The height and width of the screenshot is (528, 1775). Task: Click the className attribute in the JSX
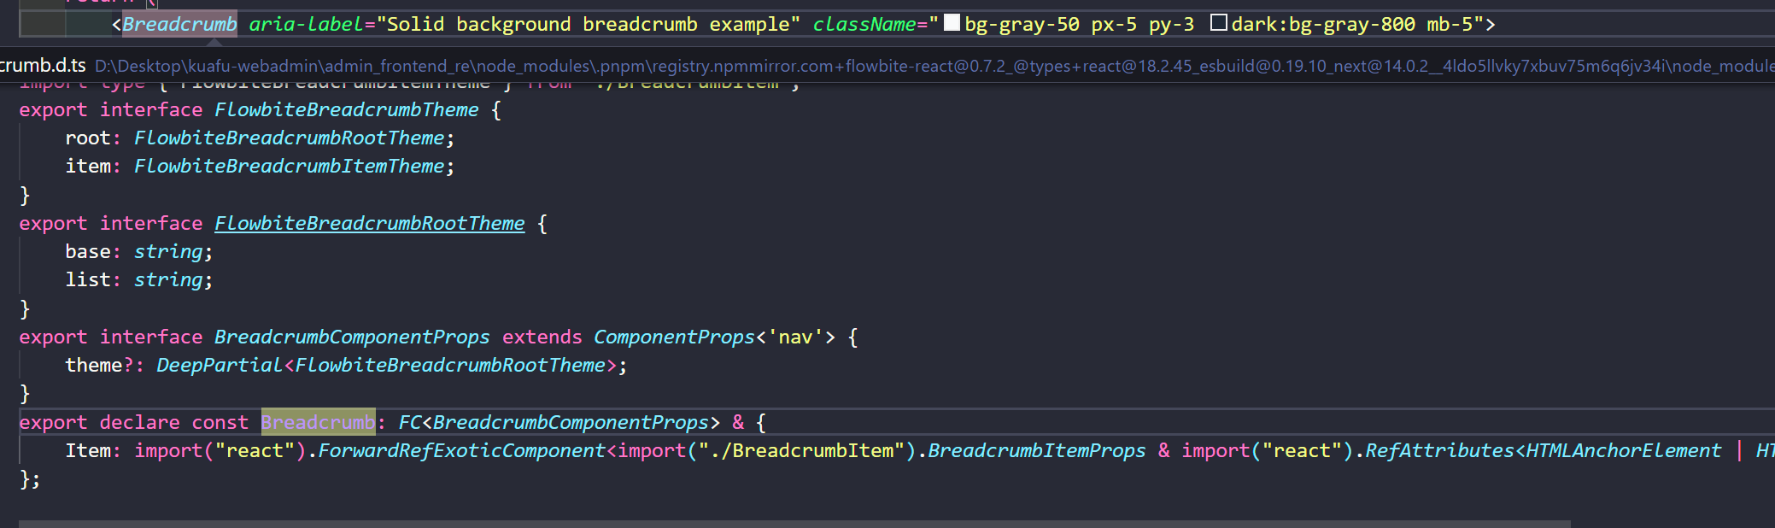tap(864, 25)
